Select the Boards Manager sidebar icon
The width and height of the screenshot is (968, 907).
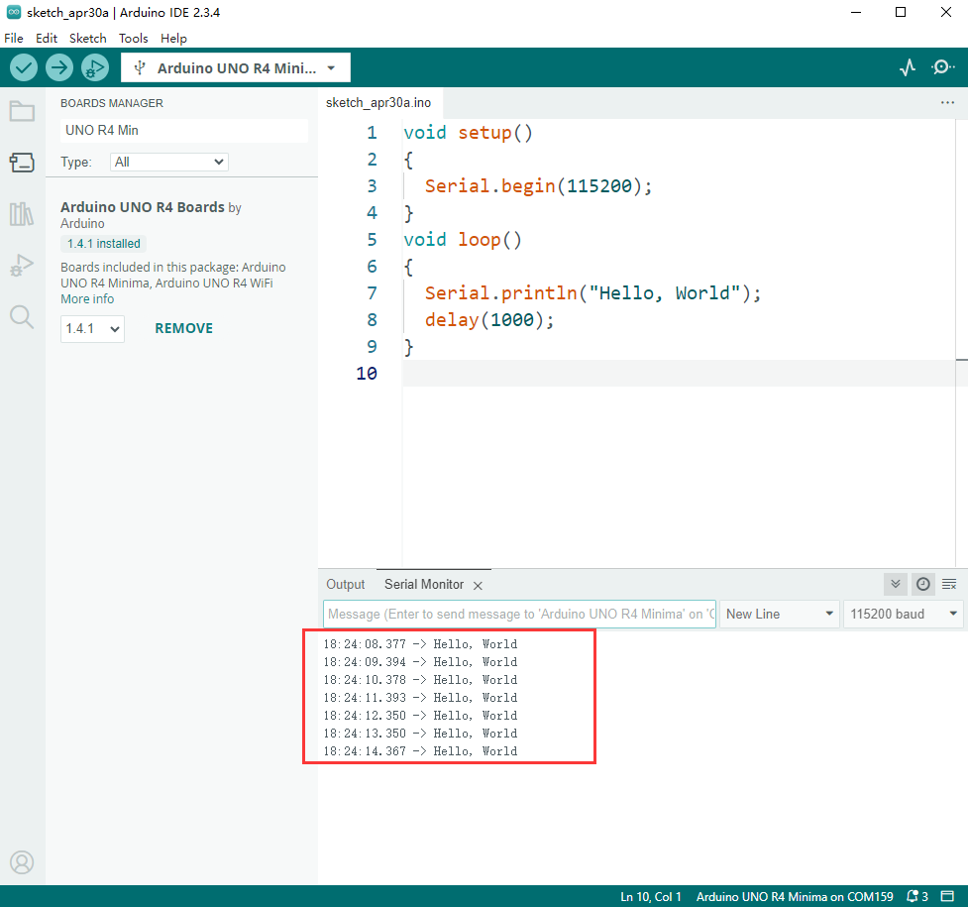click(x=22, y=163)
